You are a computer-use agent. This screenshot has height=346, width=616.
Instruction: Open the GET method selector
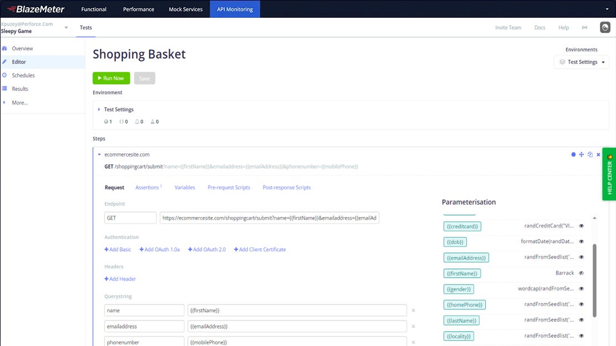point(130,218)
